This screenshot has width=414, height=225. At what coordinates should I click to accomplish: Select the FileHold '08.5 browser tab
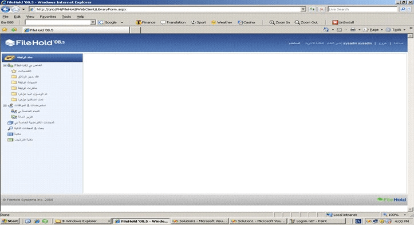pos(76,30)
